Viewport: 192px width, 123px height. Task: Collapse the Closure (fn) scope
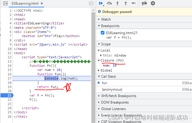pyautogui.click(x=99, y=60)
